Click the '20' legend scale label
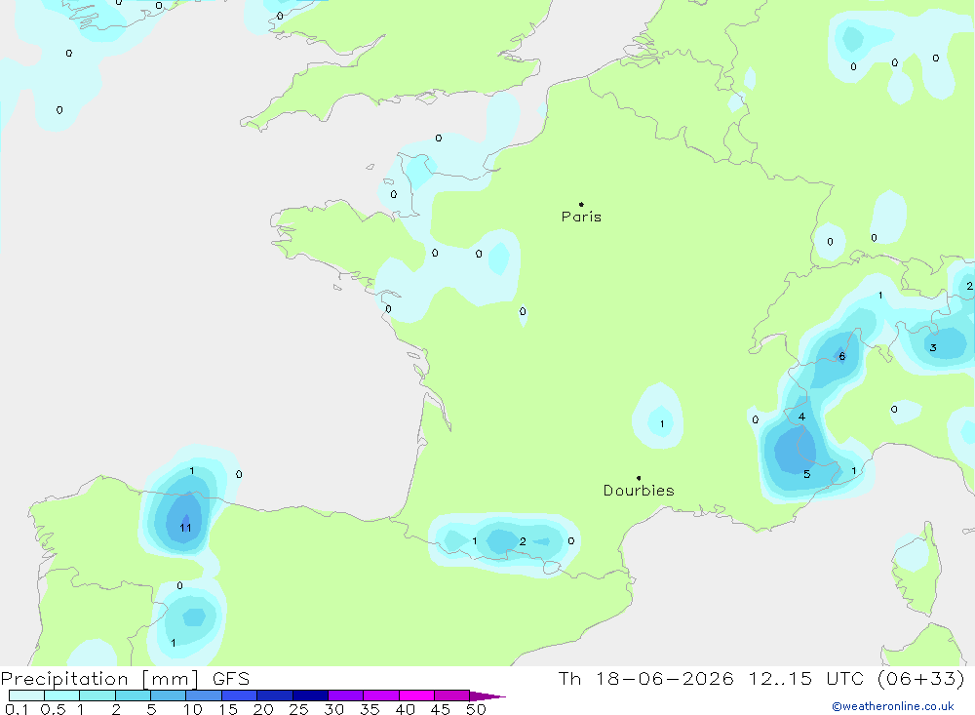Image resolution: width=975 pixels, height=715 pixels. [263, 709]
